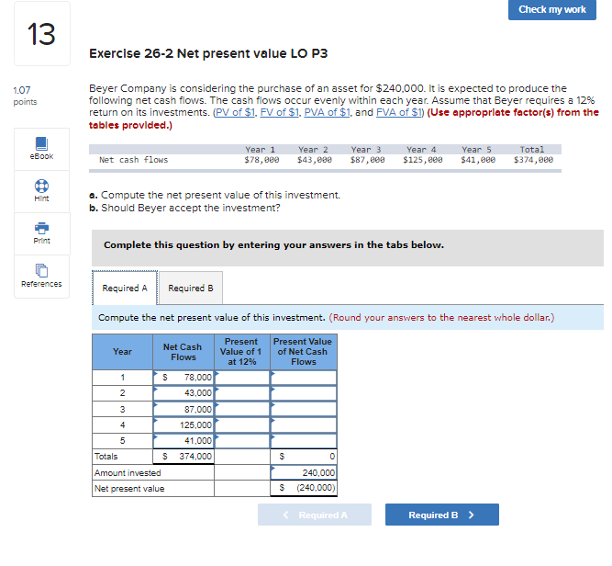Select the 43,000 net cash flow cell
The height and width of the screenshot is (566, 612).
pyautogui.click(x=184, y=393)
